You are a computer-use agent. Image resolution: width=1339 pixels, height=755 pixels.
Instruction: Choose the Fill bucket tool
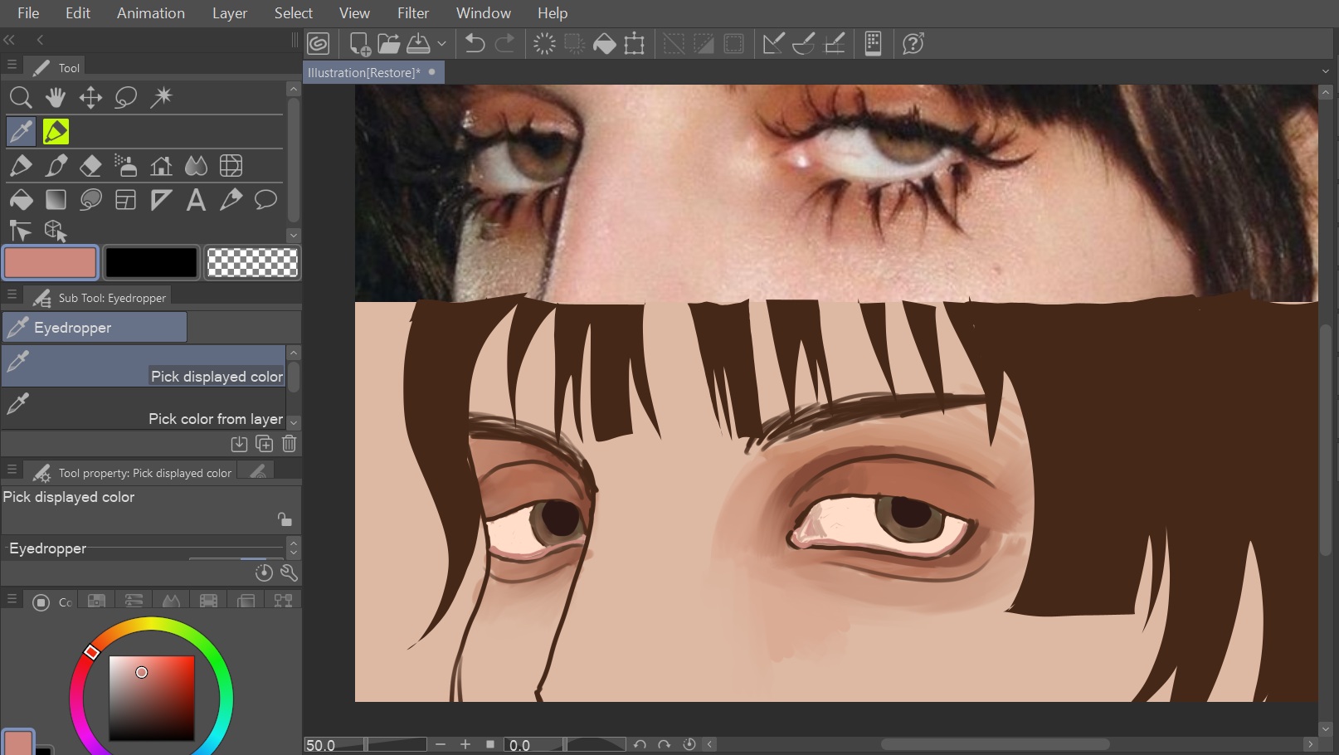point(21,200)
